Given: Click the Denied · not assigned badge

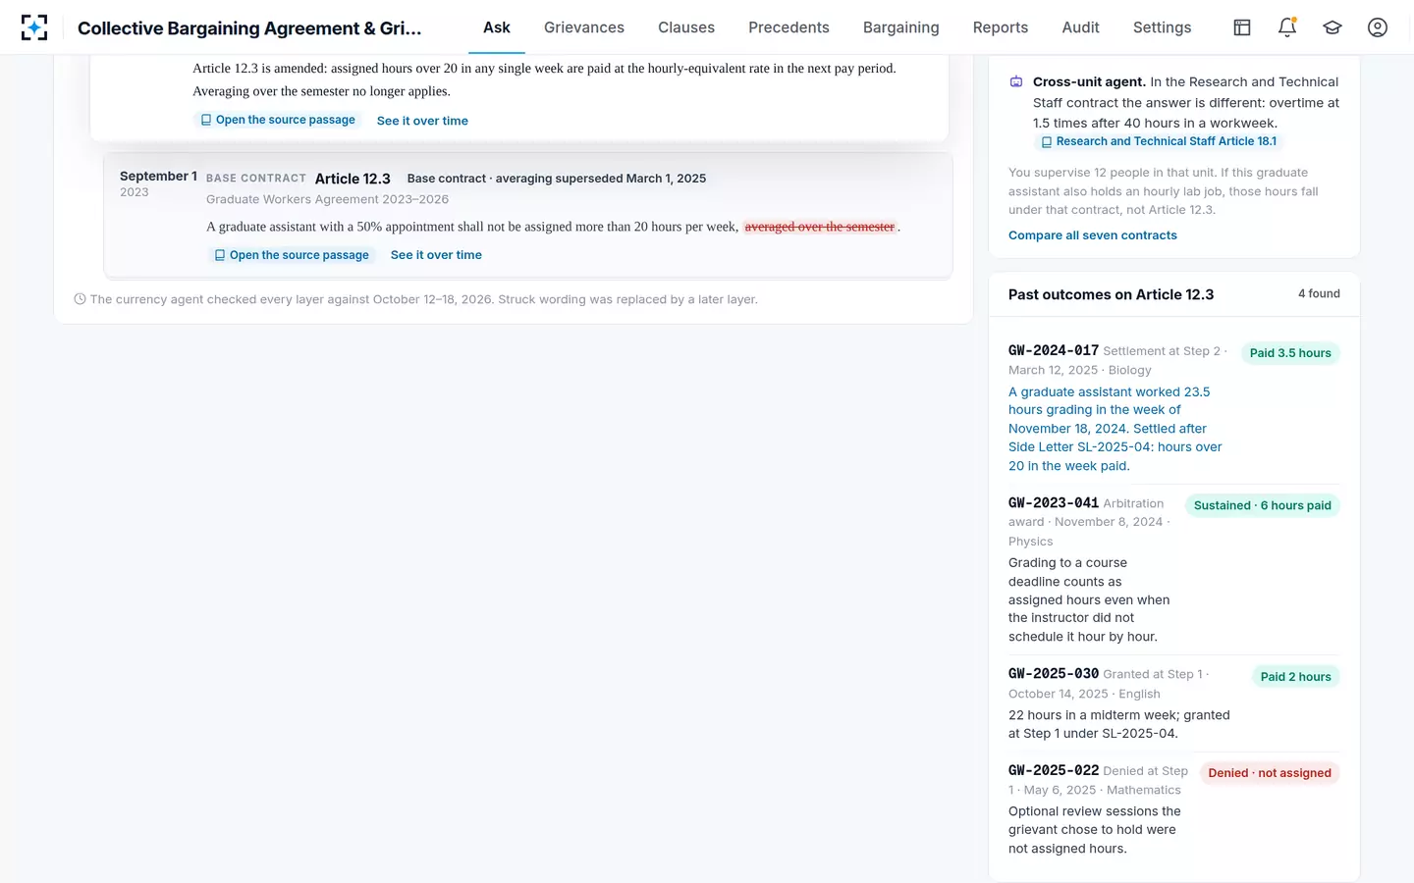Looking at the screenshot, I should [1270, 773].
